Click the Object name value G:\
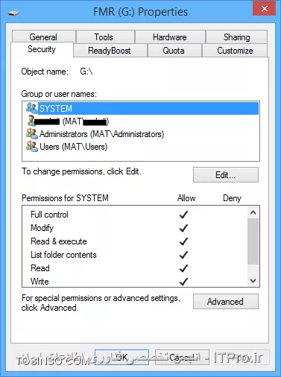This screenshot has width=281, height=377. pos(86,72)
